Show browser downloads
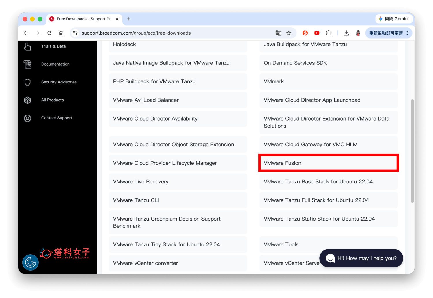This screenshot has width=433, height=298. tap(346, 33)
